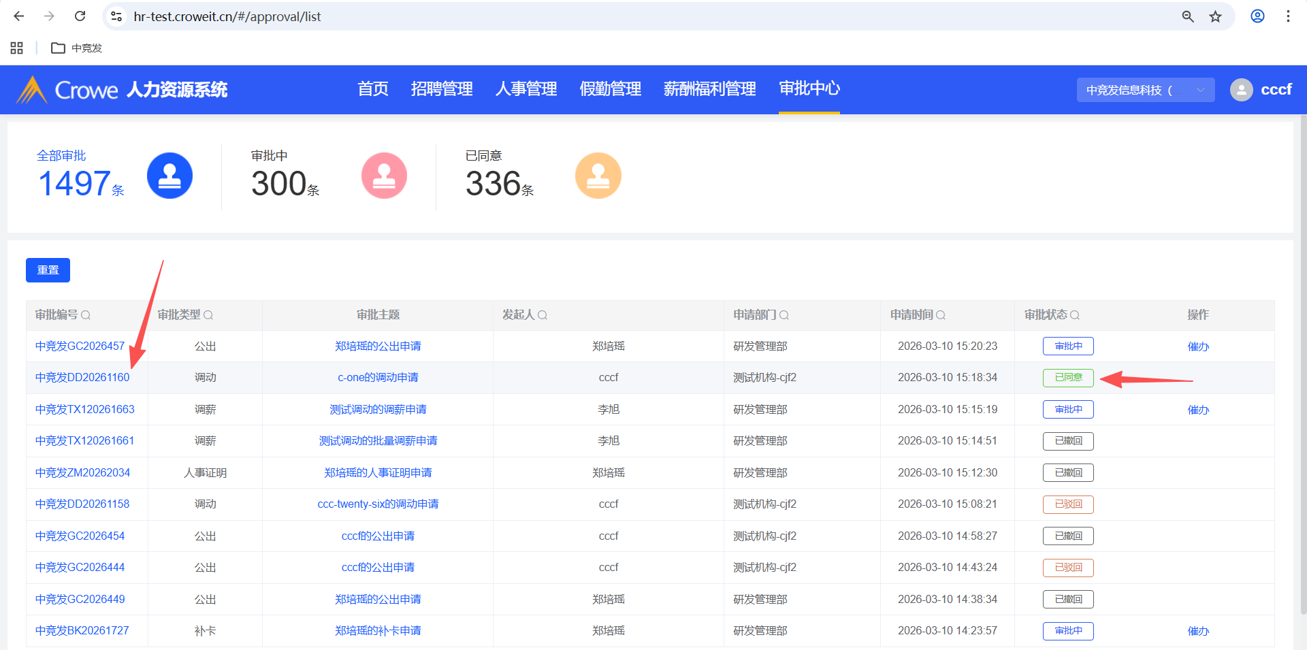Click 催办 for 中竞发GC2026457 row
The image size is (1307, 650).
point(1197,346)
